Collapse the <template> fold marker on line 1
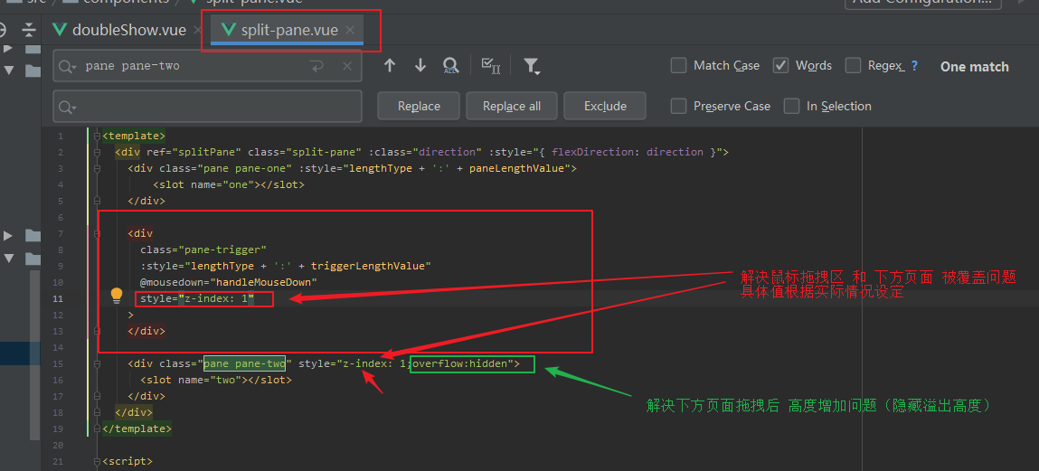 97,136
